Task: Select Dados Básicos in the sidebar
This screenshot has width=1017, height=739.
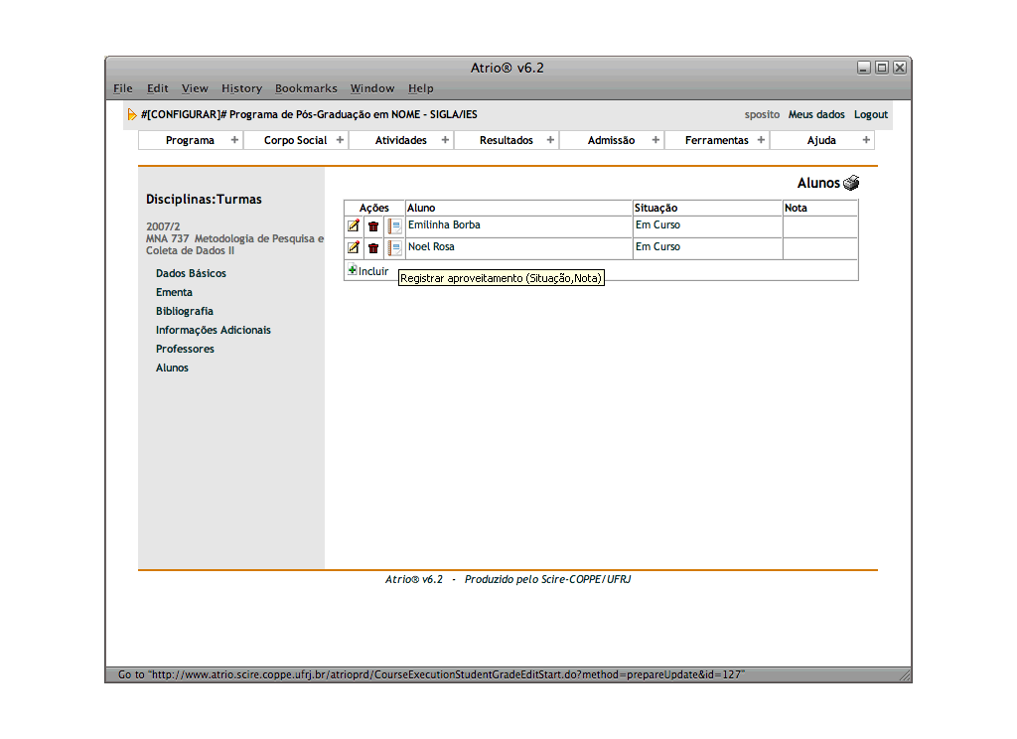Action: click(191, 273)
